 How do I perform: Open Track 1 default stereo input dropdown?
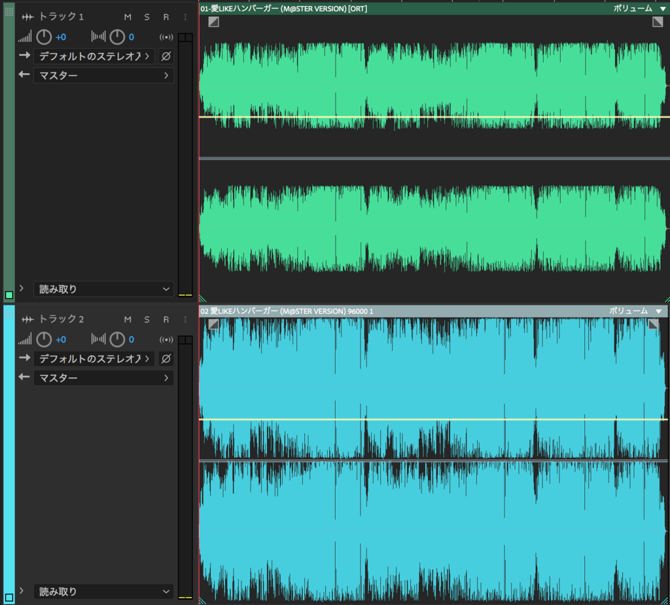tap(94, 56)
